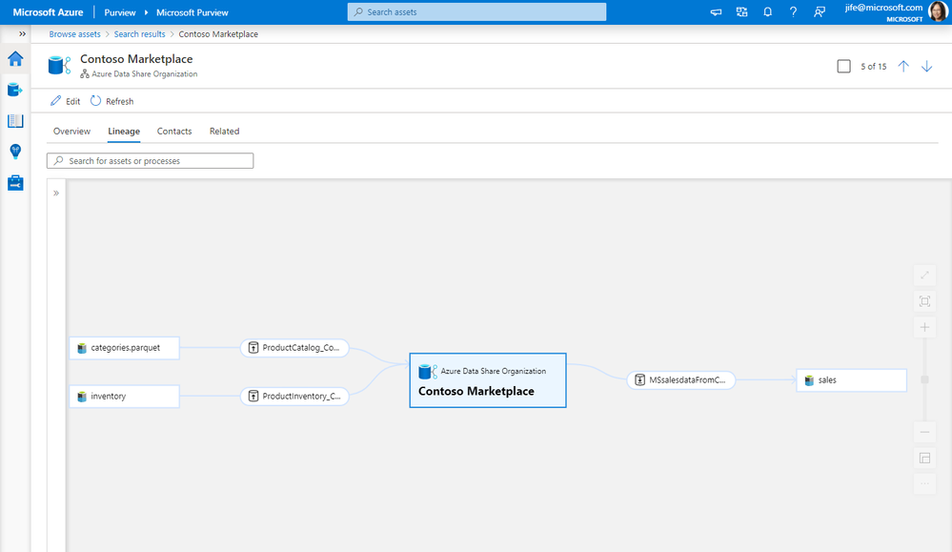
Task: Select the Lineage tab
Action: (x=124, y=132)
